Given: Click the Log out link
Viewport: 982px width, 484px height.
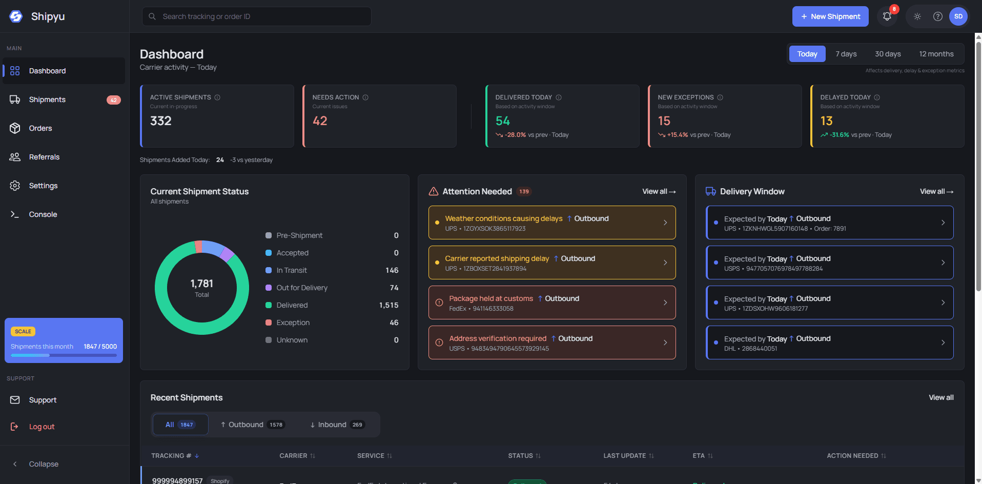Looking at the screenshot, I should [x=42, y=427].
